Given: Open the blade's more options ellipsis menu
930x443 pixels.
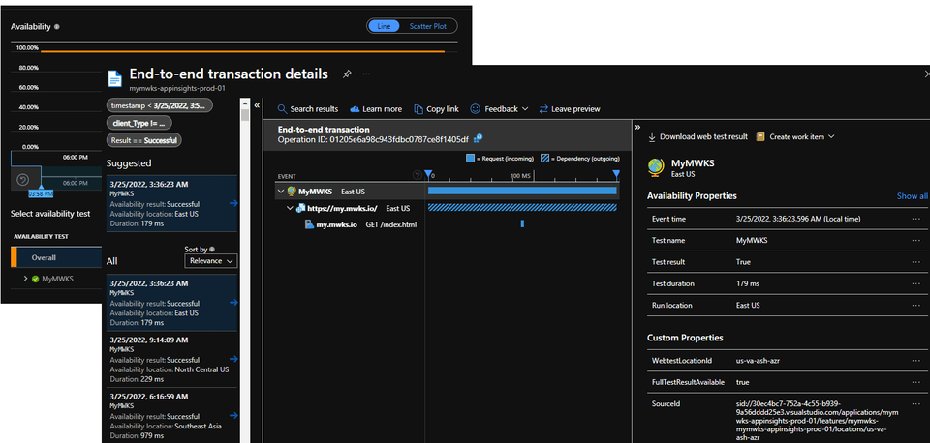Looking at the screenshot, I should 367,74.
